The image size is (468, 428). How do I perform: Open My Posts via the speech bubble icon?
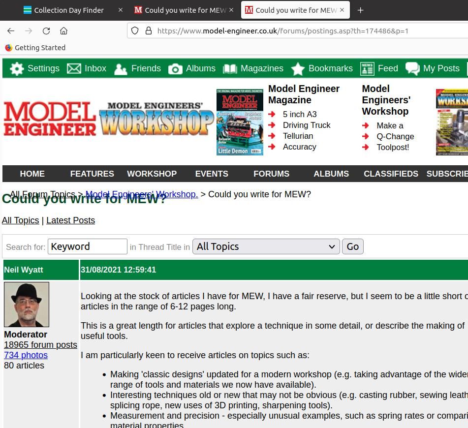[x=412, y=69]
